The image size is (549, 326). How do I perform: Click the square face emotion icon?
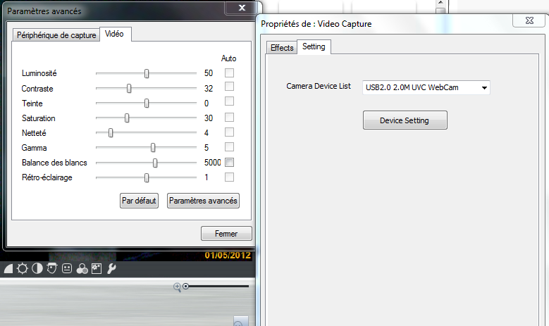pyautogui.click(x=67, y=268)
